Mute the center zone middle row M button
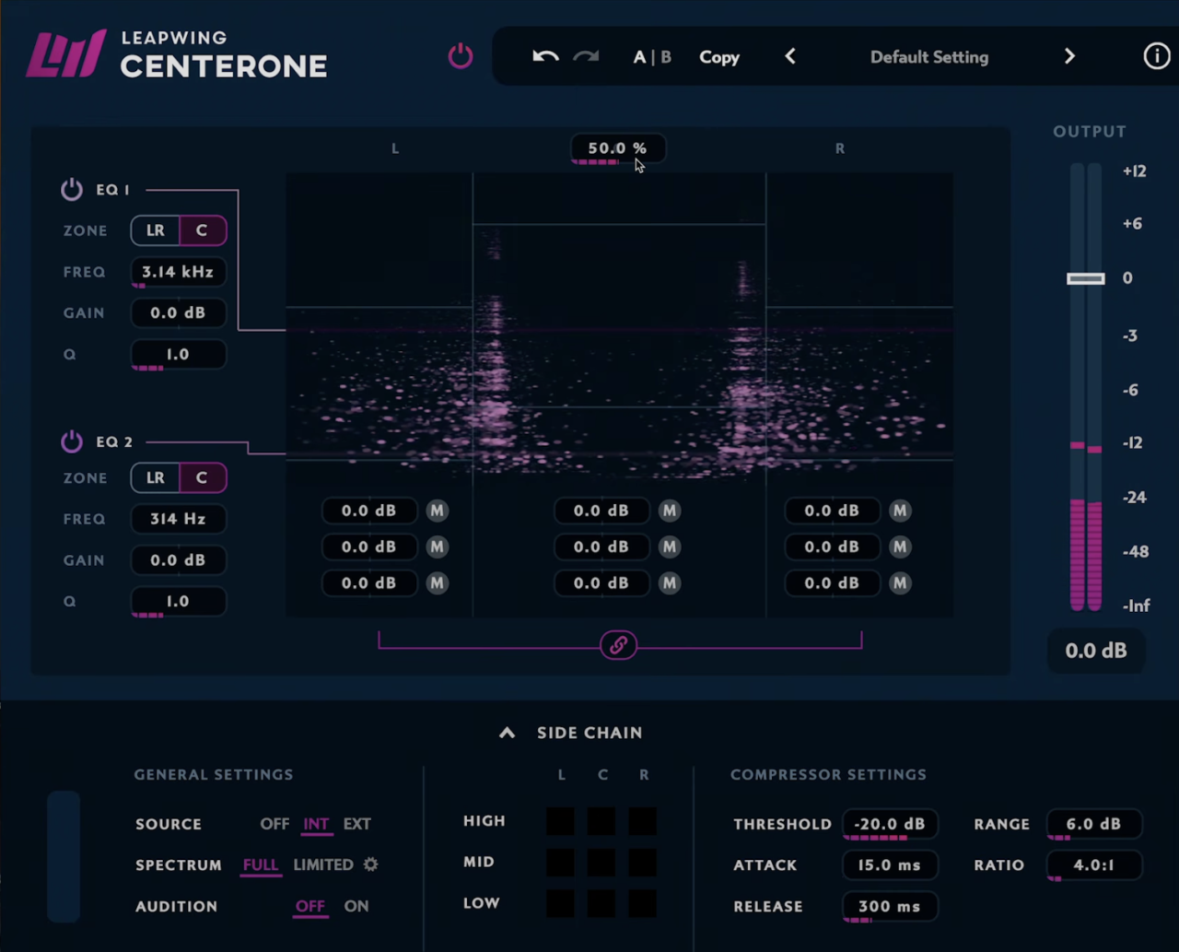Viewport: 1179px width, 952px height. click(670, 547)
